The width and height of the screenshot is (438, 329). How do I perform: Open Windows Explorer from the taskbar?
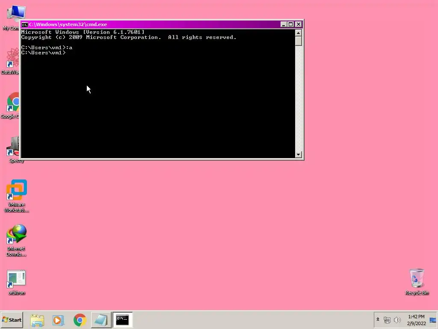(37, 320)
